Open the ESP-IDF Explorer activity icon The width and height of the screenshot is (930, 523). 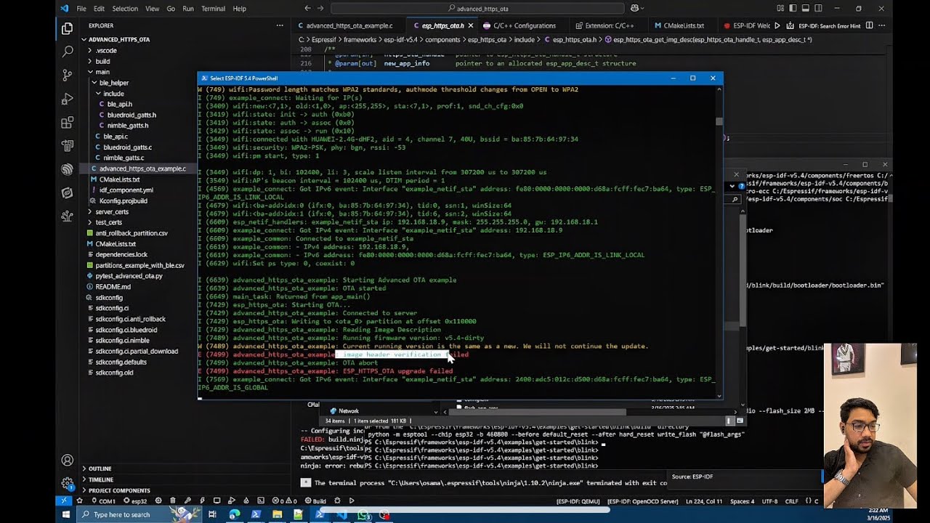pyautogui.click(x=68, y=169)
